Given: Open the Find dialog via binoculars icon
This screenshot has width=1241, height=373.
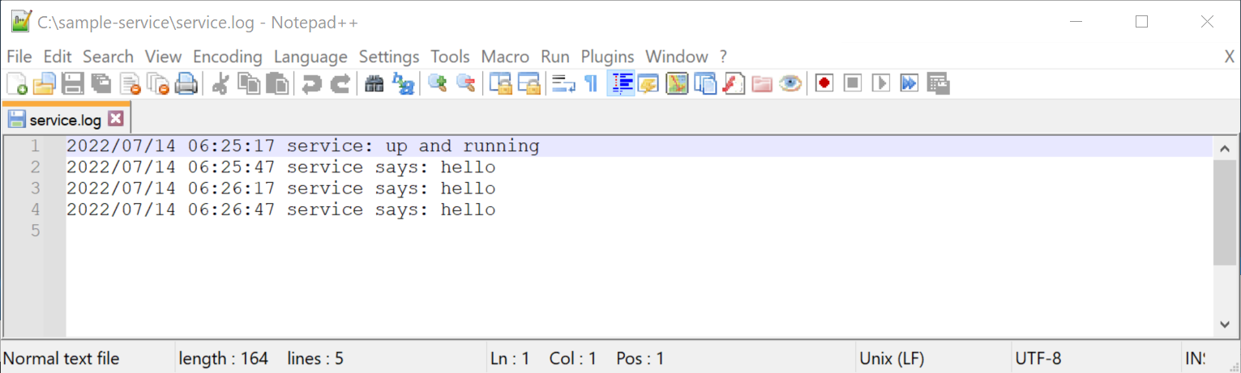Looking at the screenshot, I should point(374,83).
